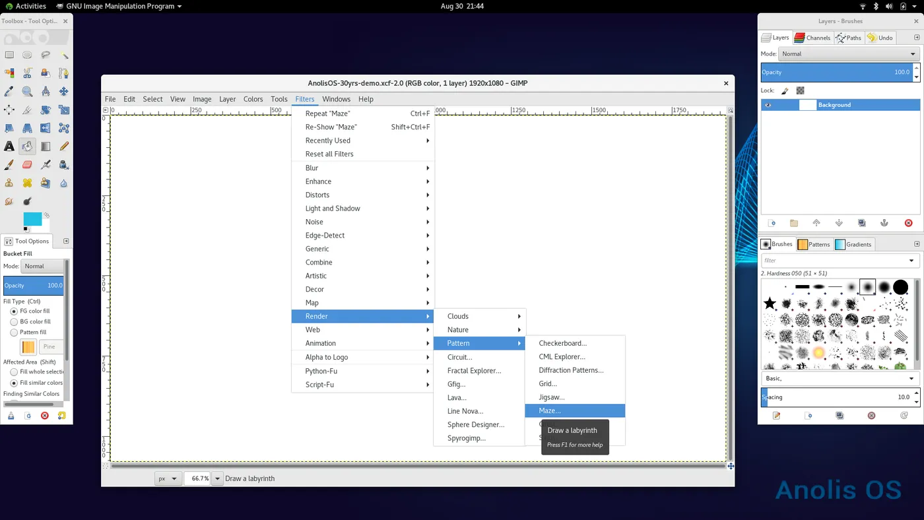
Task: Click the Pine pattern name button
Action: 51,346
